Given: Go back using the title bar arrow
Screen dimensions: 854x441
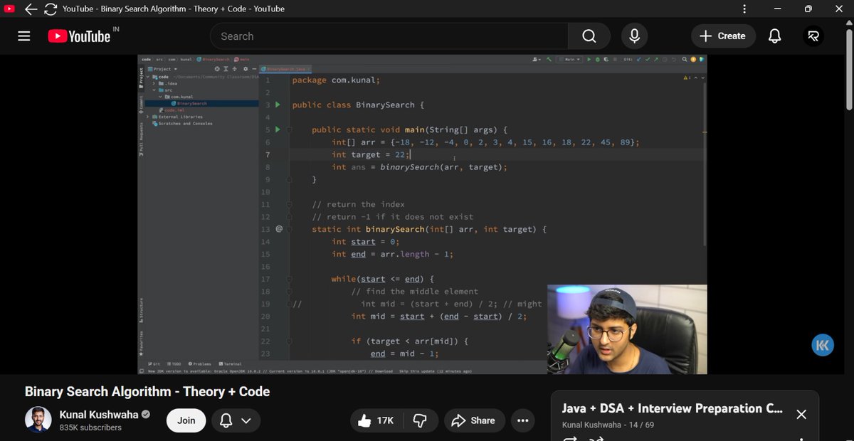Looking at the screenshot, I should [31, 9].
